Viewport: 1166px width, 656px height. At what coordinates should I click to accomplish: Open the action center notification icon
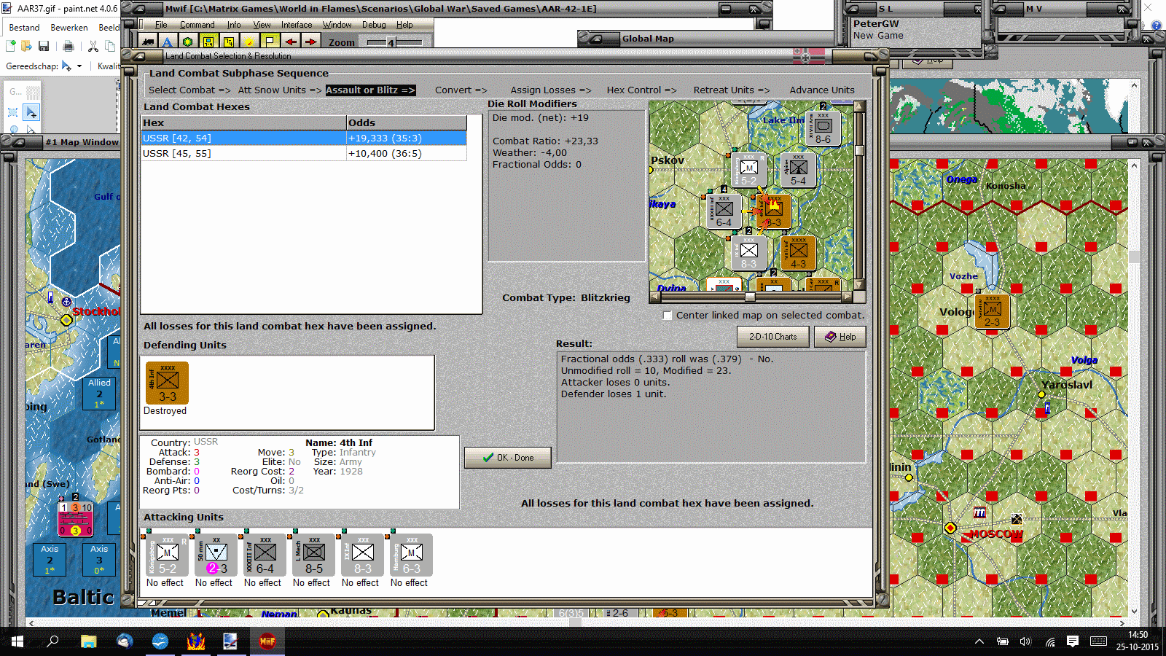1073,641
